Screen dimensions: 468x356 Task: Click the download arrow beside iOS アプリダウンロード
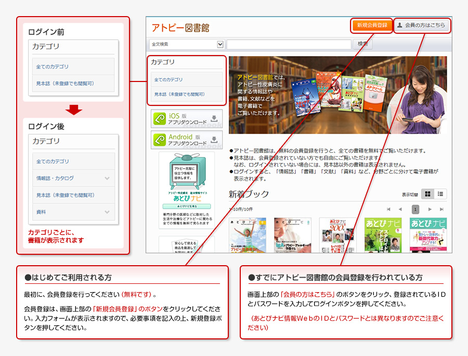pos(214,118)
